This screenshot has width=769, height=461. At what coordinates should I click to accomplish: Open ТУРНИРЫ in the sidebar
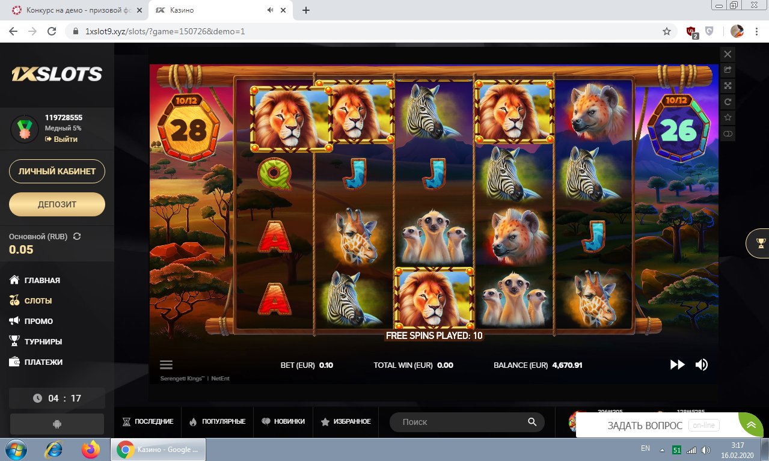click(36, 341)
